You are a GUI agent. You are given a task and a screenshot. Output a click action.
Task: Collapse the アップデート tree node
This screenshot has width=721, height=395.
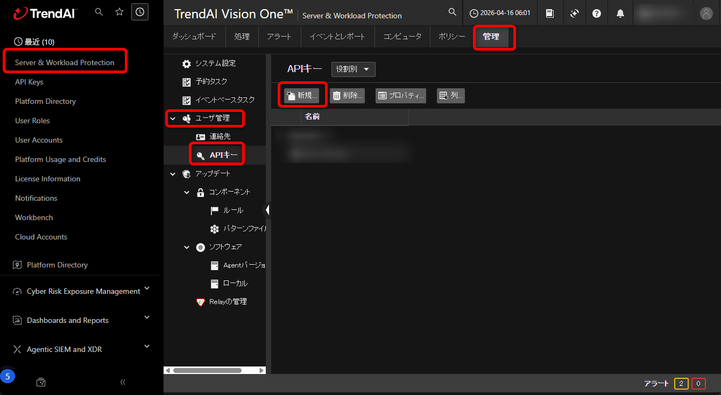(x=173, y=174)
